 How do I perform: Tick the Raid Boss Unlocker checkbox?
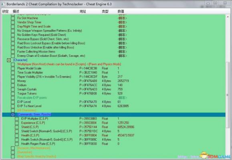13,48
